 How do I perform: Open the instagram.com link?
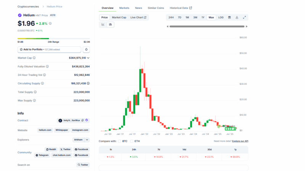80,130
